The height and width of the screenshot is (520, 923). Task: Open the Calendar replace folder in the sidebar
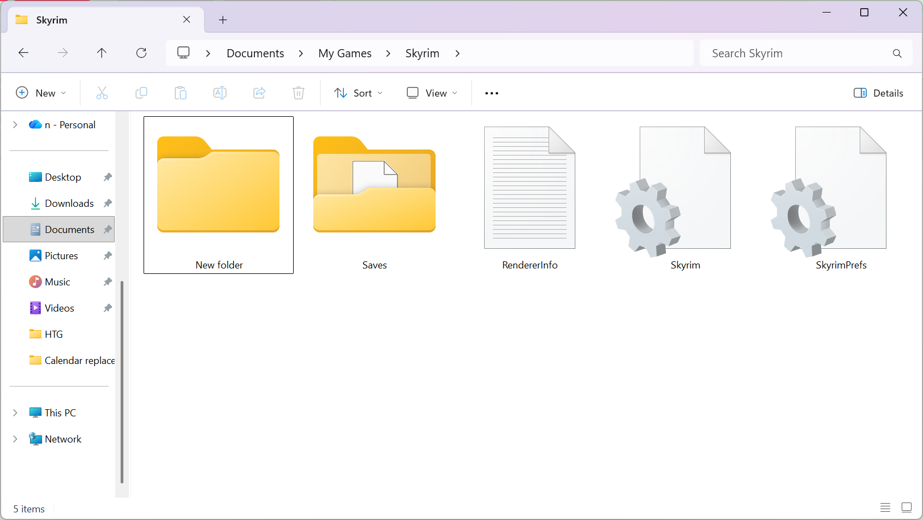tap(71, 360)
